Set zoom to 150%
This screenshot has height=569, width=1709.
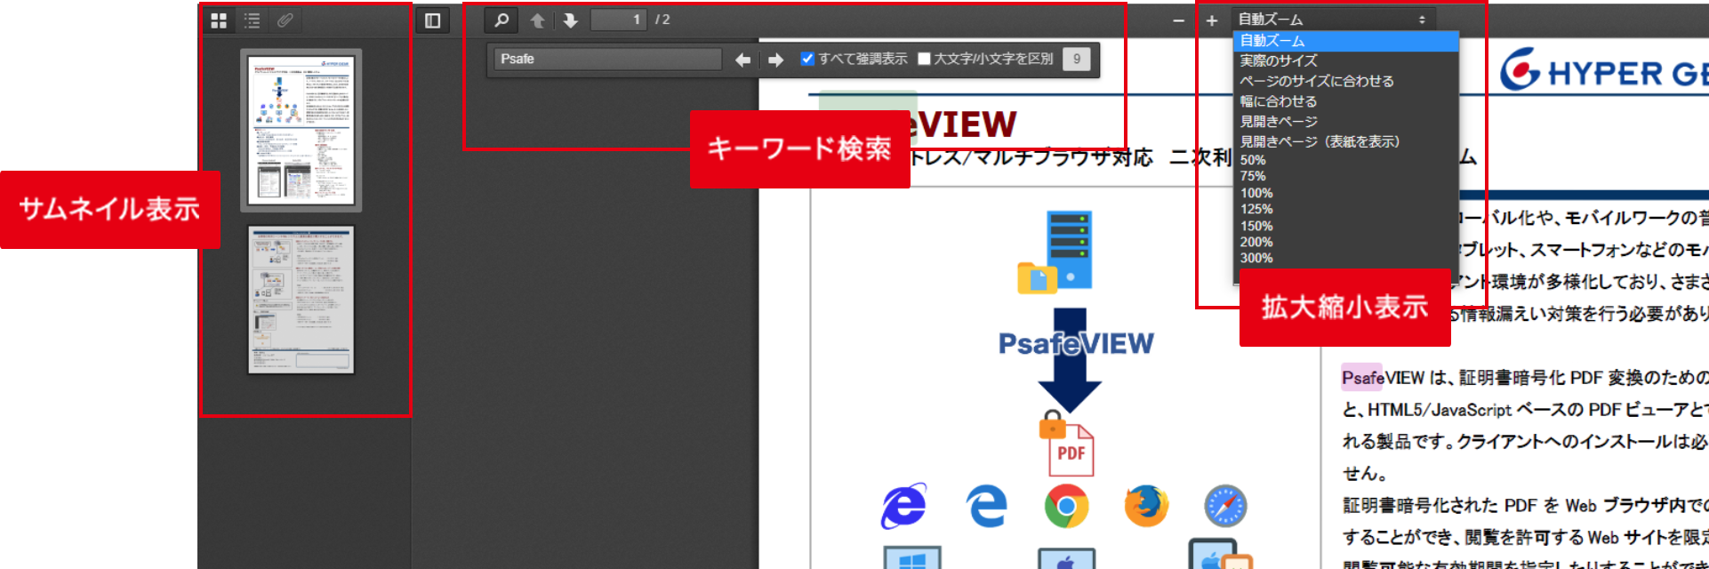(x=1346, y=226)
